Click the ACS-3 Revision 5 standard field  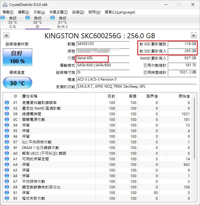(137, 79)
